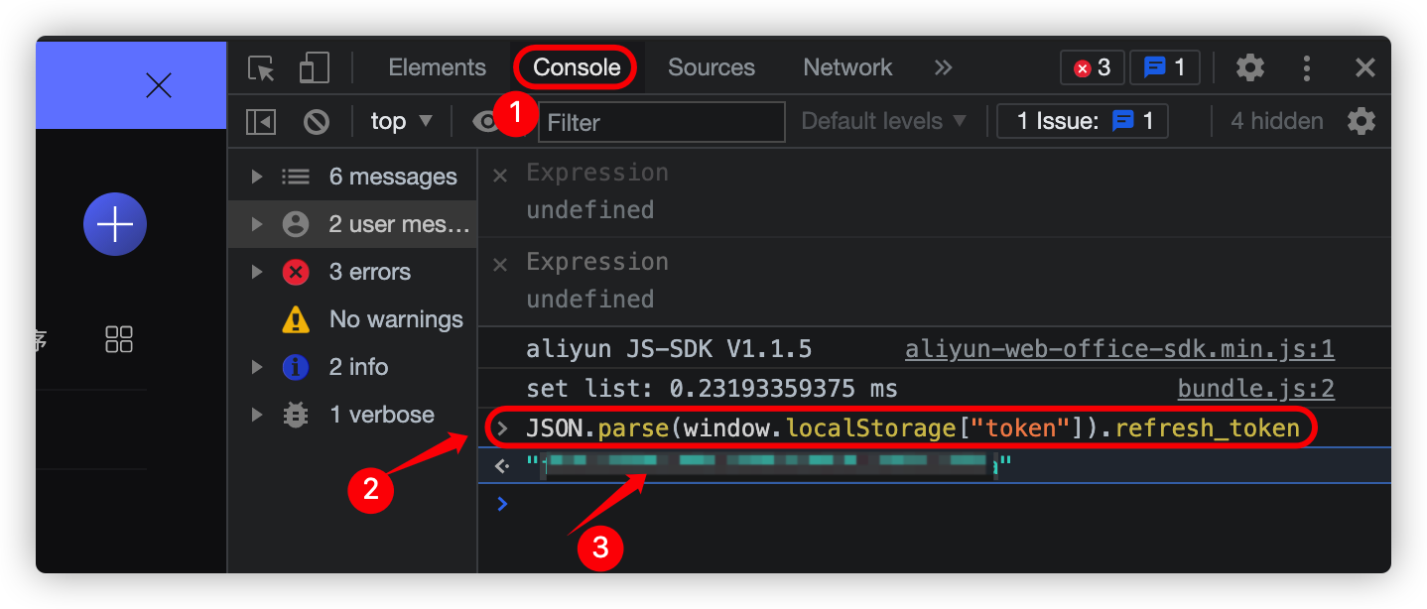Click the live expression eye icon
1427x609 pixels.
(485, 122)
